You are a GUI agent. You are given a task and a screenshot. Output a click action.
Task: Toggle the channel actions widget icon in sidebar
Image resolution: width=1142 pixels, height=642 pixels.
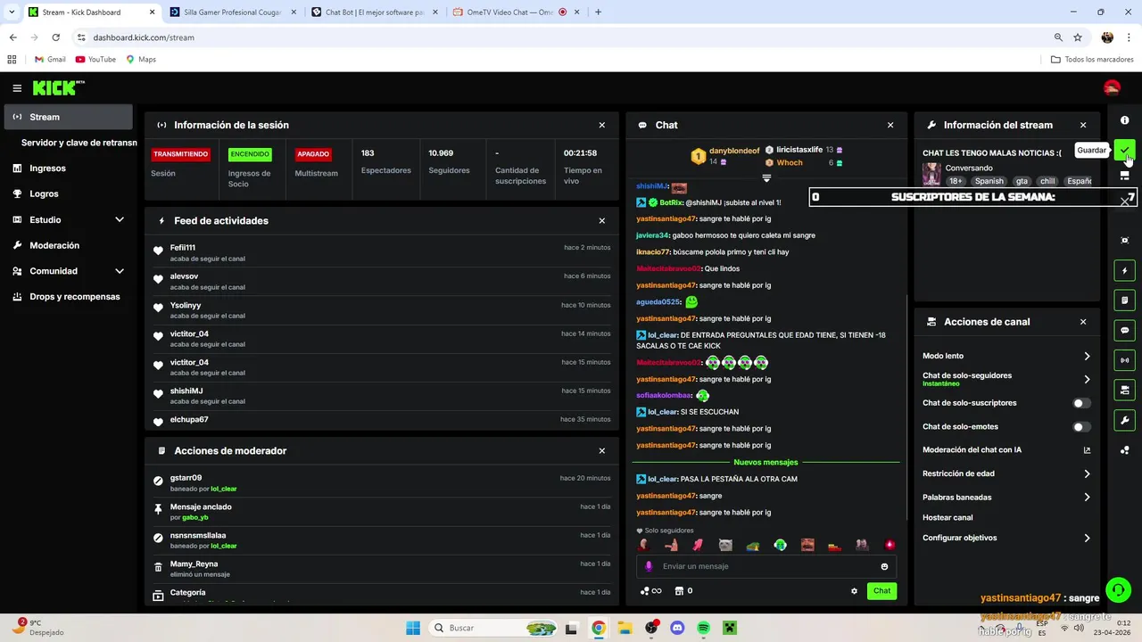click(1124, 391)
